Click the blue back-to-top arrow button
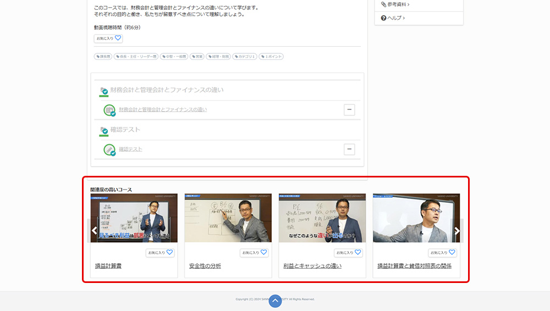Viewport: 550px width, 311px height. pyautogui.click(x=276, y=301)
